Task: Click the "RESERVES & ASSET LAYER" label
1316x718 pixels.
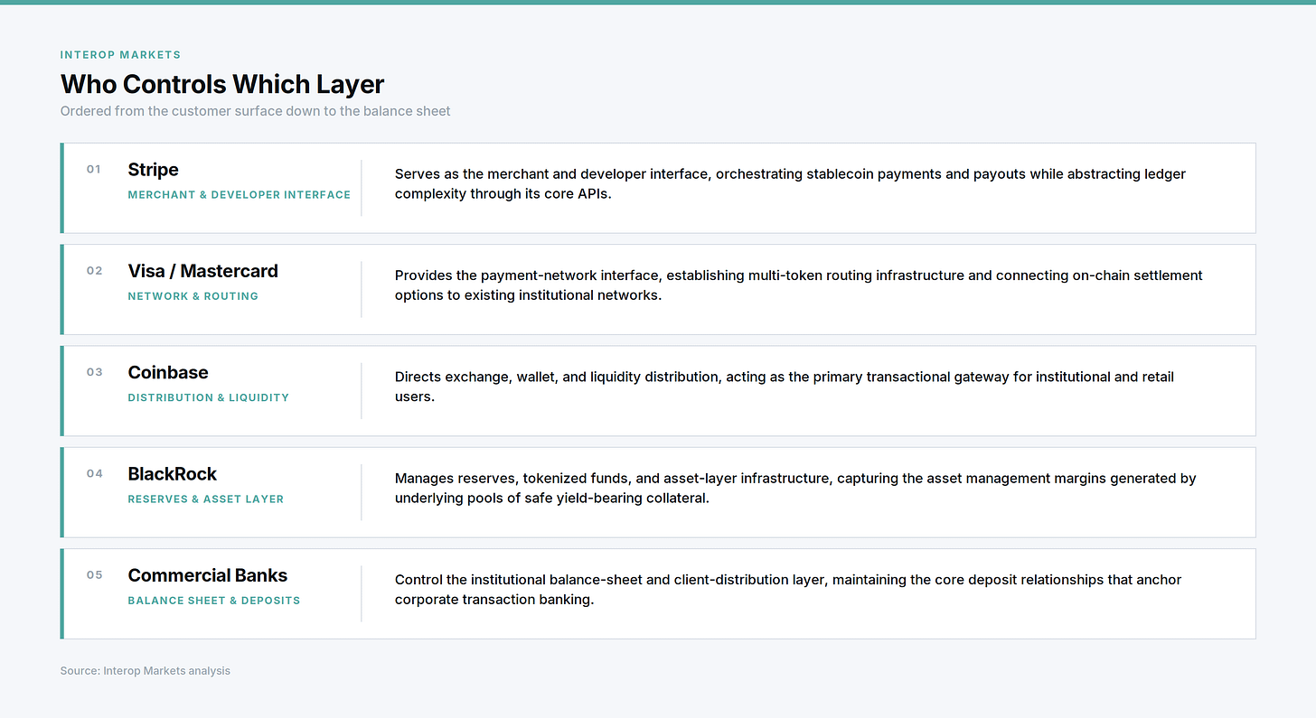Action: 206,498
